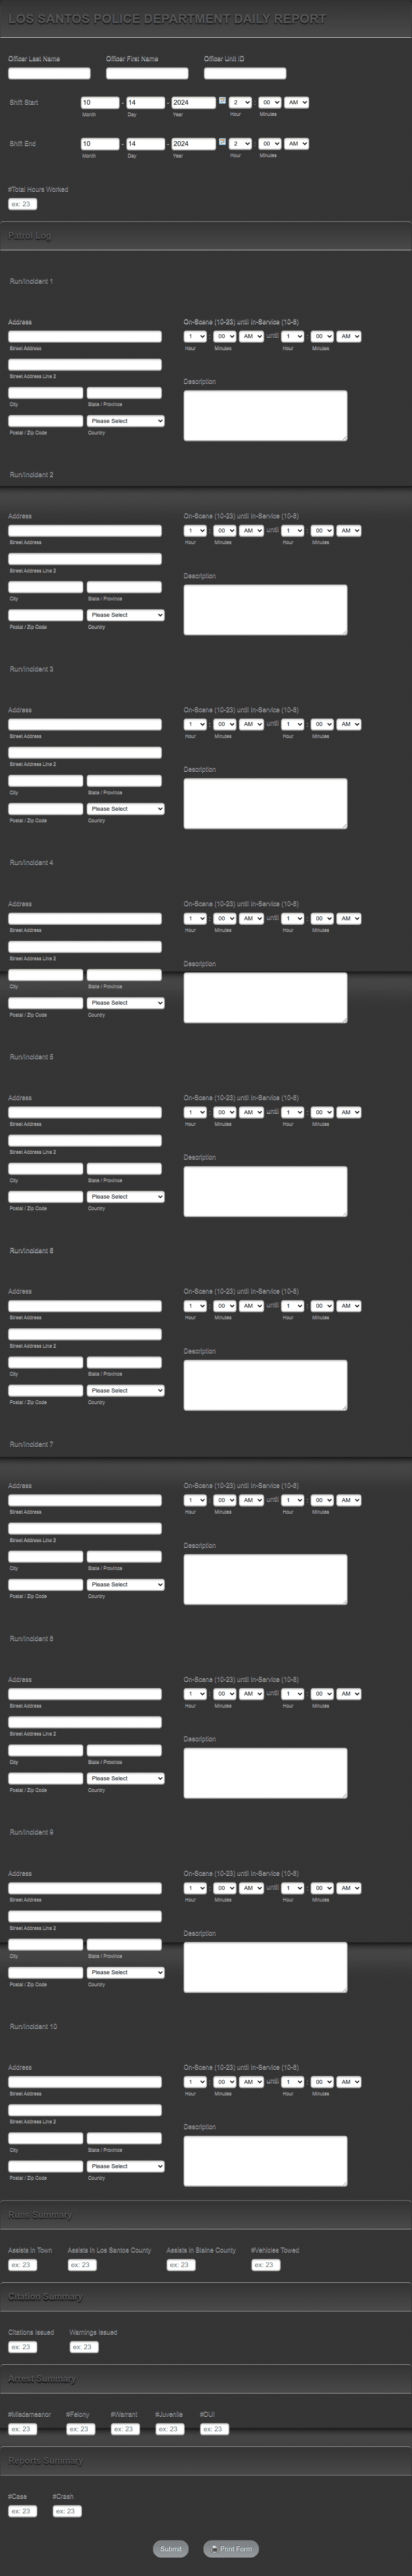Open the Shift Start hour dropdown
Screen dimensions: 412x2576
(x=241, y=102)
